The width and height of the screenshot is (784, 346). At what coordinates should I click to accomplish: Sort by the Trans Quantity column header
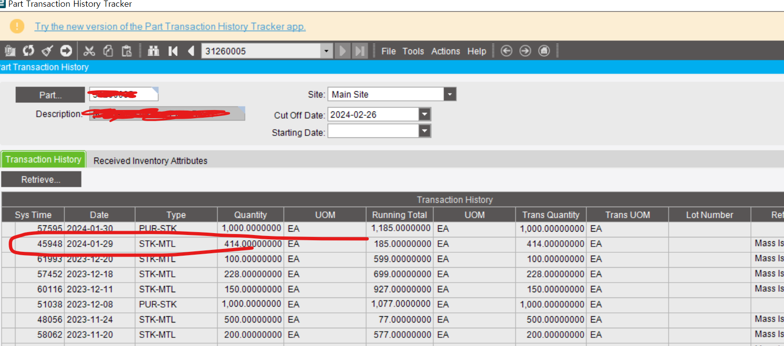(551, 215)
